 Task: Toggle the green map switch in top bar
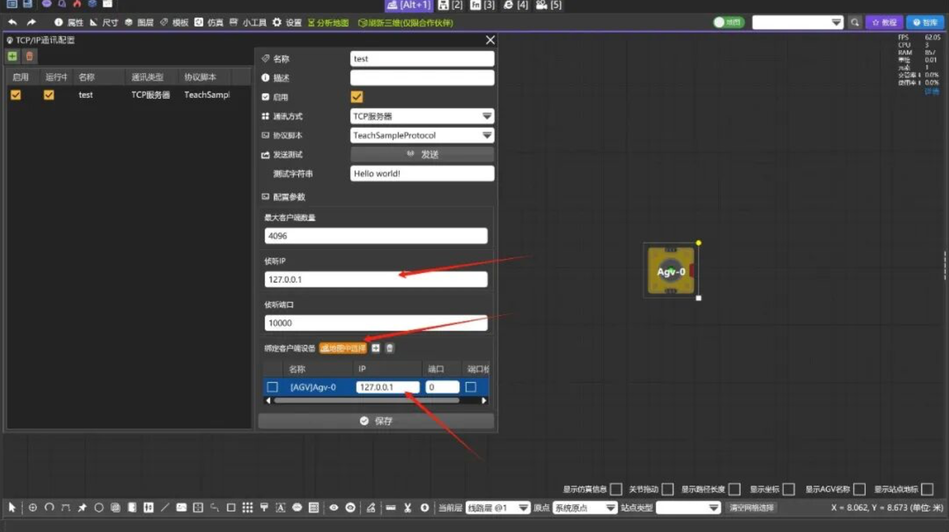pos(728,23)
